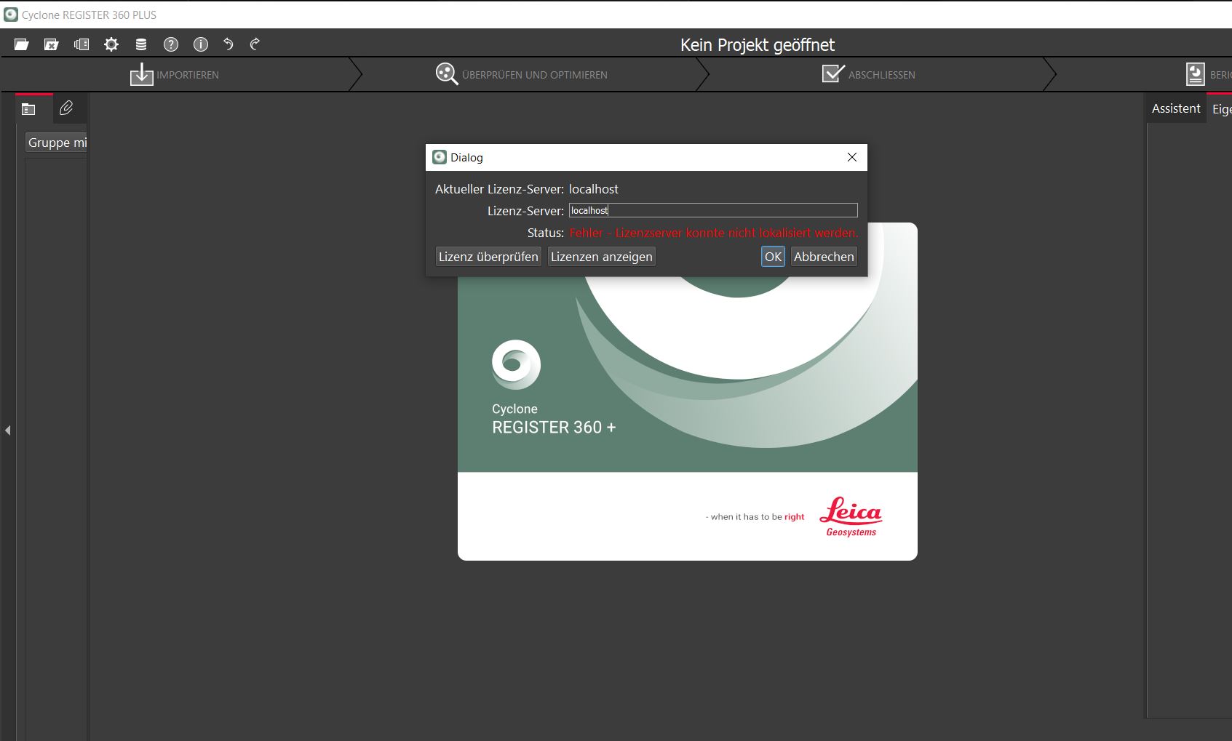Click the Überprüfen und Optimieren magnifier icon
This screenshot has height=741, width=1232.
click(x=447, y=74)
